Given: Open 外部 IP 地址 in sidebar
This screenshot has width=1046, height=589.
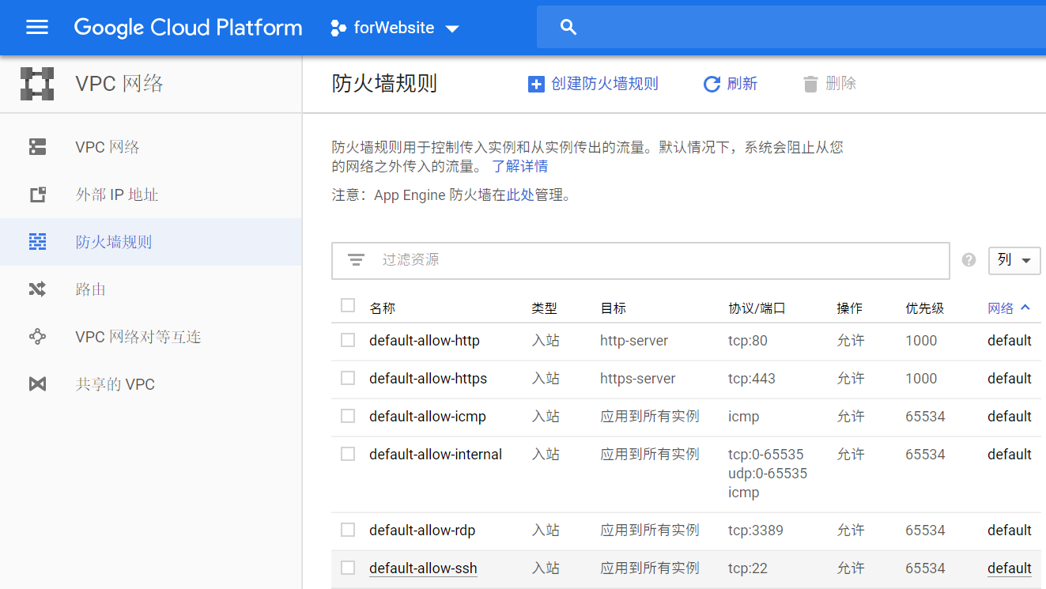Looking at the screenshot, I should tap(117, 194).
